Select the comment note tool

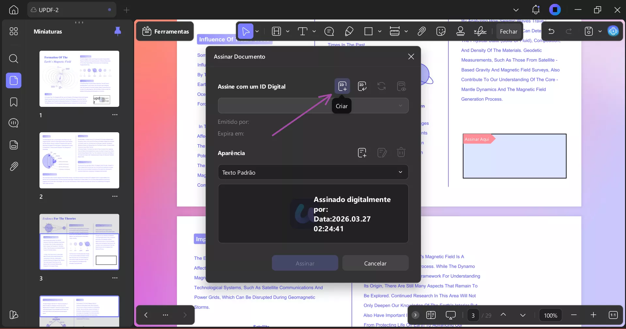(329, 31)
